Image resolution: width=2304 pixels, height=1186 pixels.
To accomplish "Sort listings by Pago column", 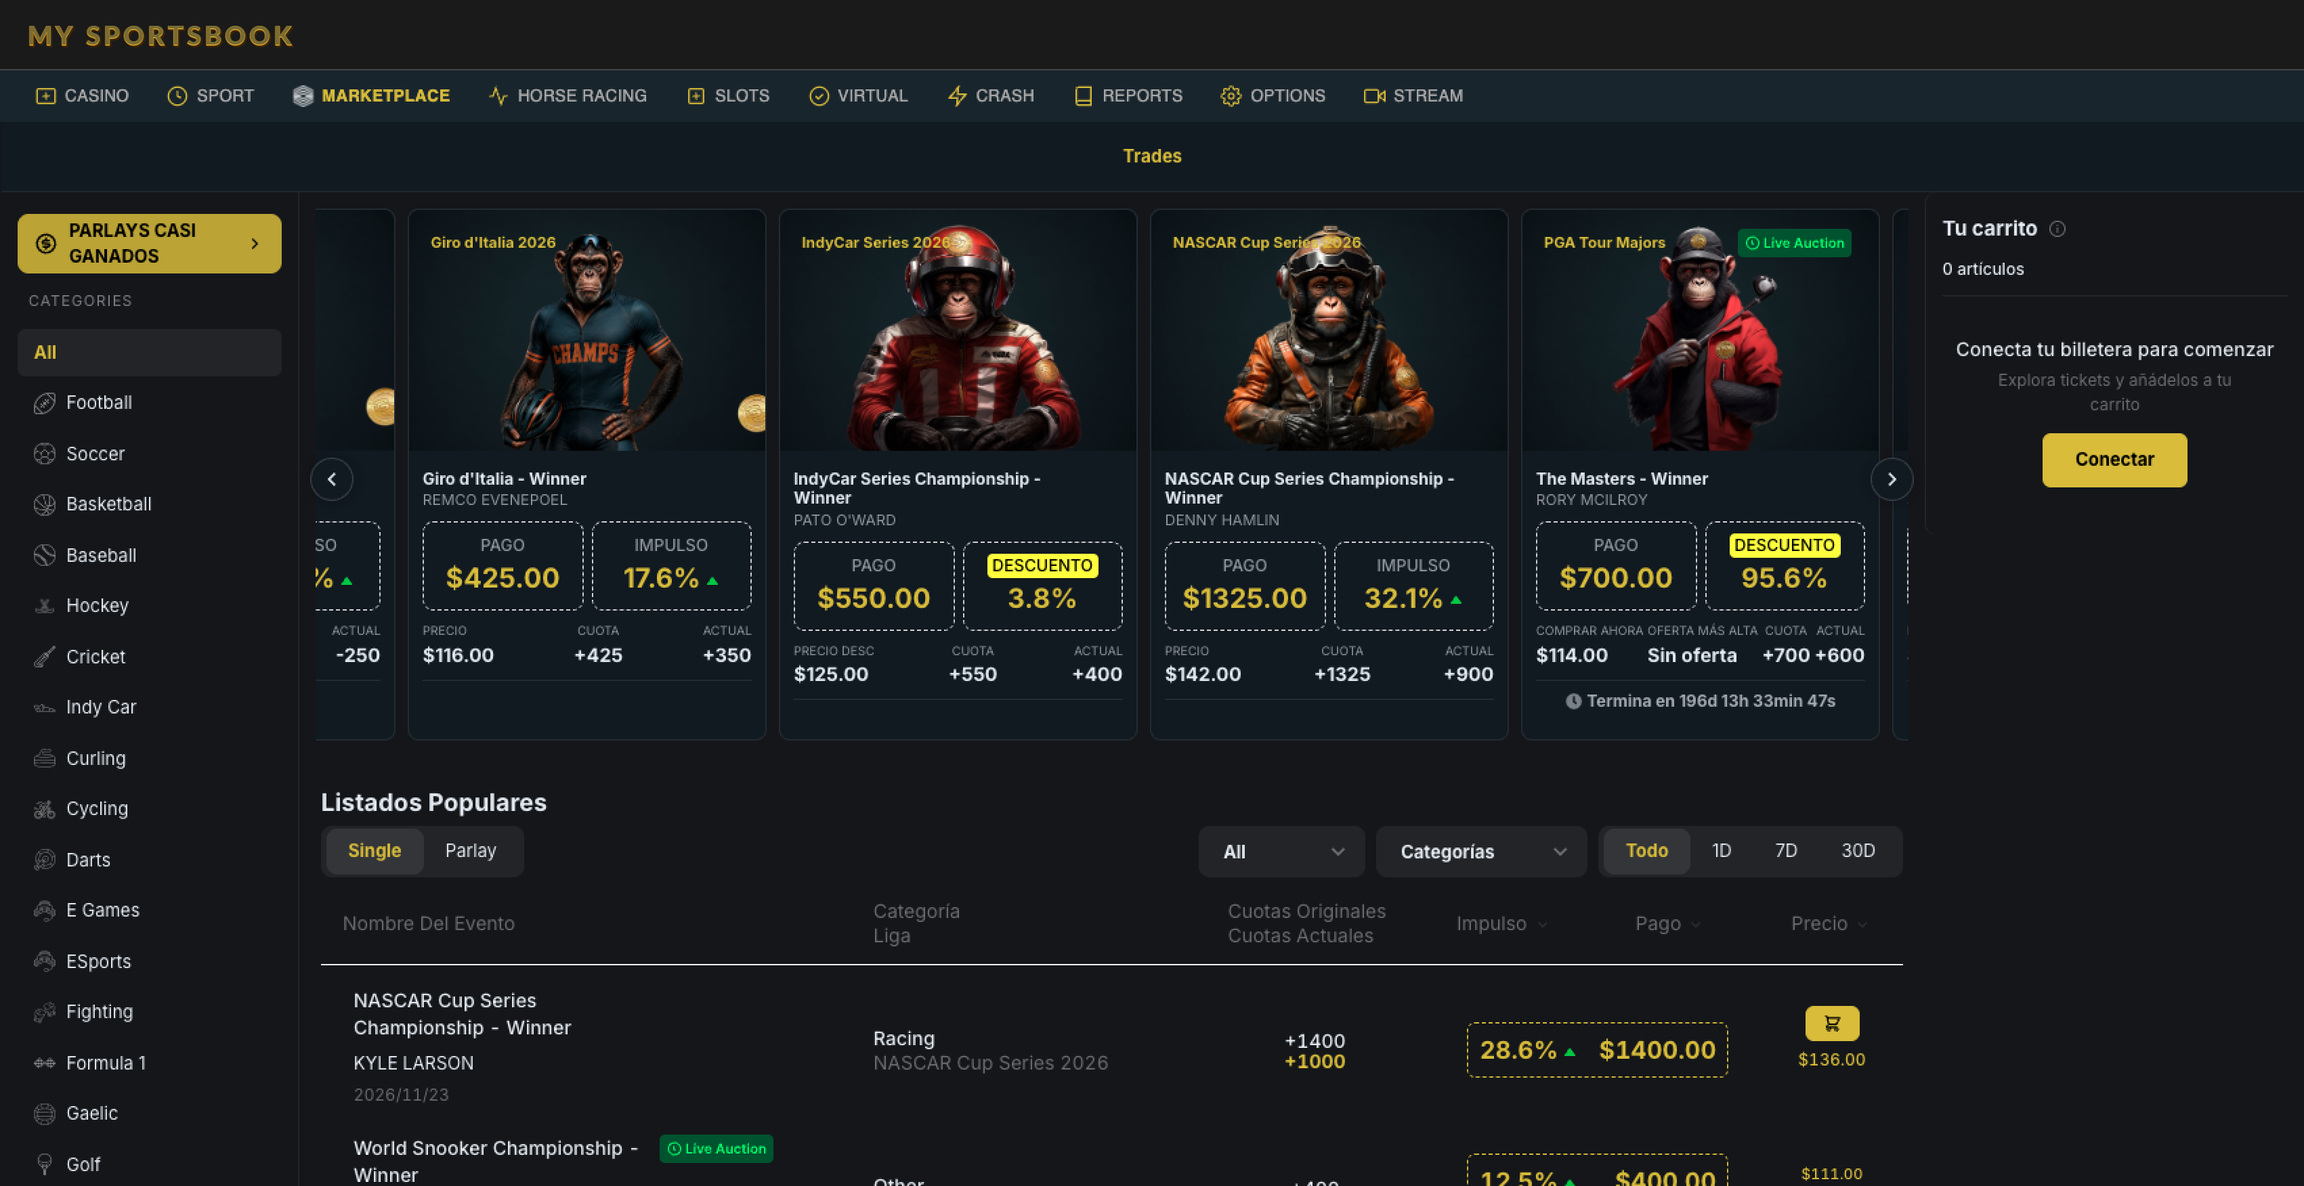I will pyautogui.click(x=1667, y=923).
